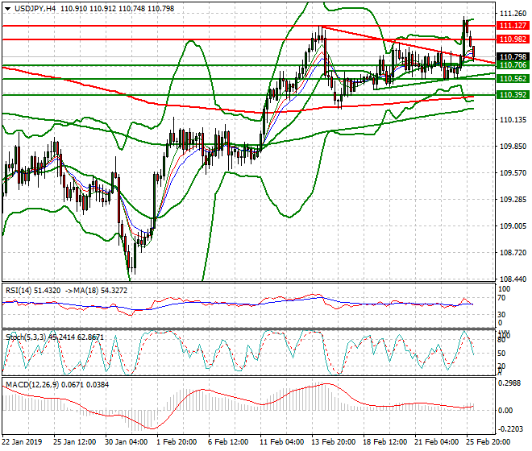532x451 pixels.
Task: Click the USDJPY,H4 chart title text
Action: pos(35,9)
